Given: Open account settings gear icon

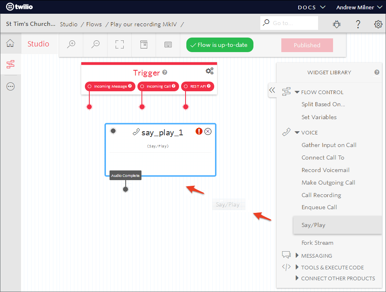Looking at the screenshot, I should click(x=378, y=24).
